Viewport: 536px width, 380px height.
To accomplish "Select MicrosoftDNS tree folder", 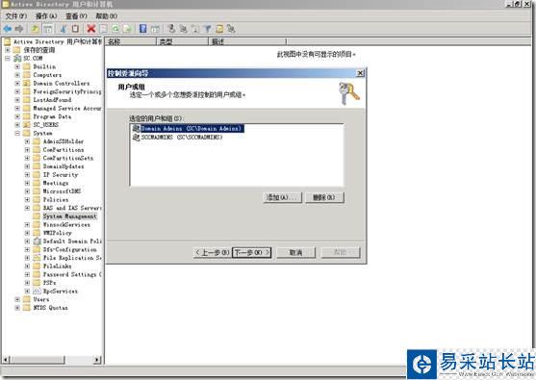I will click(62, 191).
